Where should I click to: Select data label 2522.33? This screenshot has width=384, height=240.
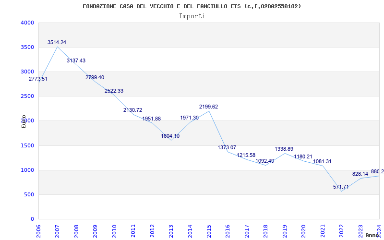(x=114, y=91)
